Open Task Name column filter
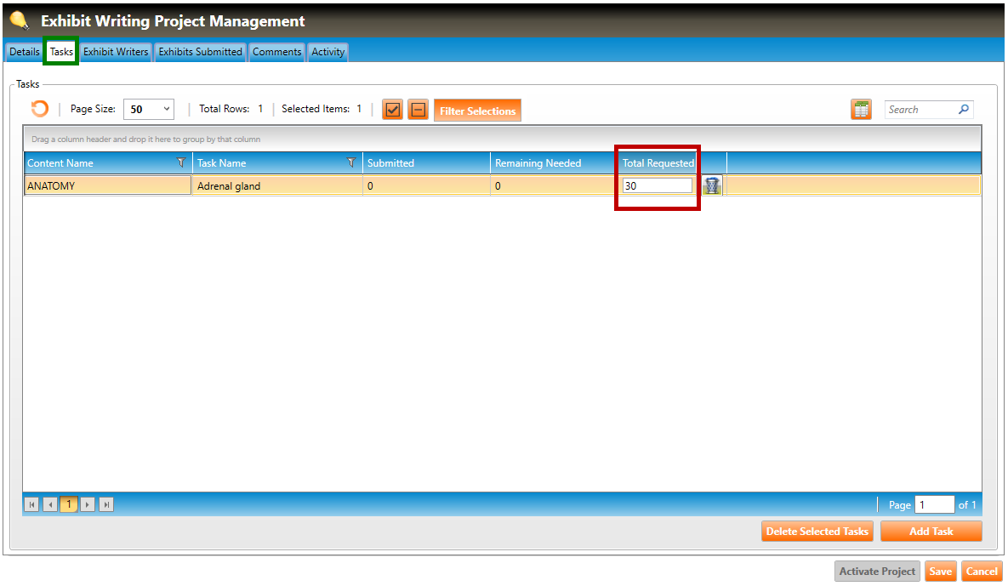This screenshot has width=1008, height=586. click(x=351, y=162)
